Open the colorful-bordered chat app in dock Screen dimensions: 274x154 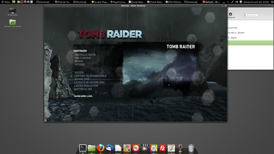(x=153, y=148)
